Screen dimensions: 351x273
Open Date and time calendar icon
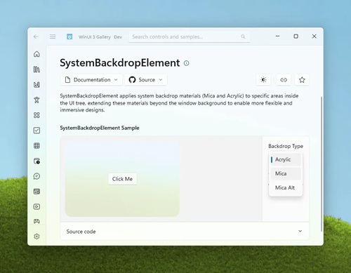click(37, 161)
